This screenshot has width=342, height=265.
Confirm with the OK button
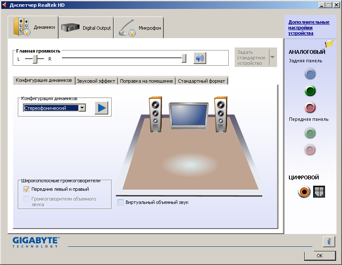(320, 256)
